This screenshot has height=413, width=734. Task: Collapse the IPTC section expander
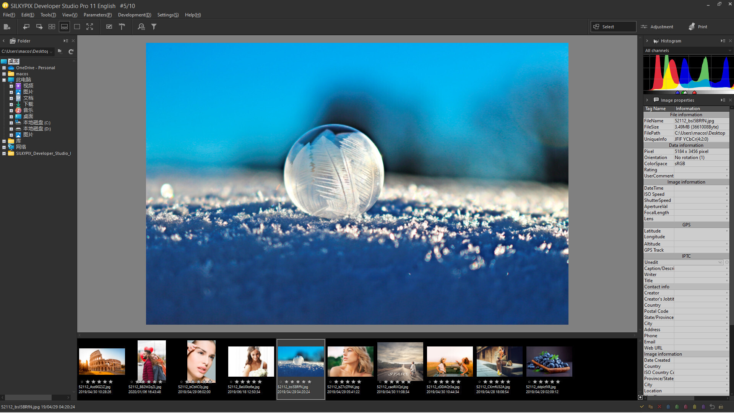[685, 256]
